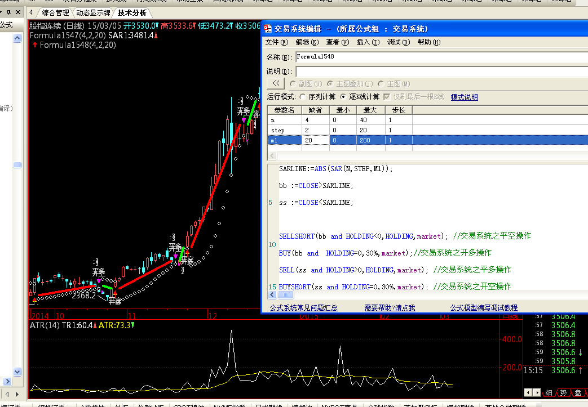Viewport: 588px width, 407px height.
Task: Open 公式模型编写调试教程 link
Action: click(484, 308)
